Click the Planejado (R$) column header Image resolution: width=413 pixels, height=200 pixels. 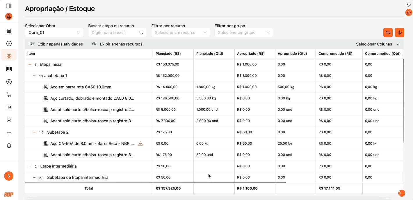pyautogui.click(x=168, y=54)
